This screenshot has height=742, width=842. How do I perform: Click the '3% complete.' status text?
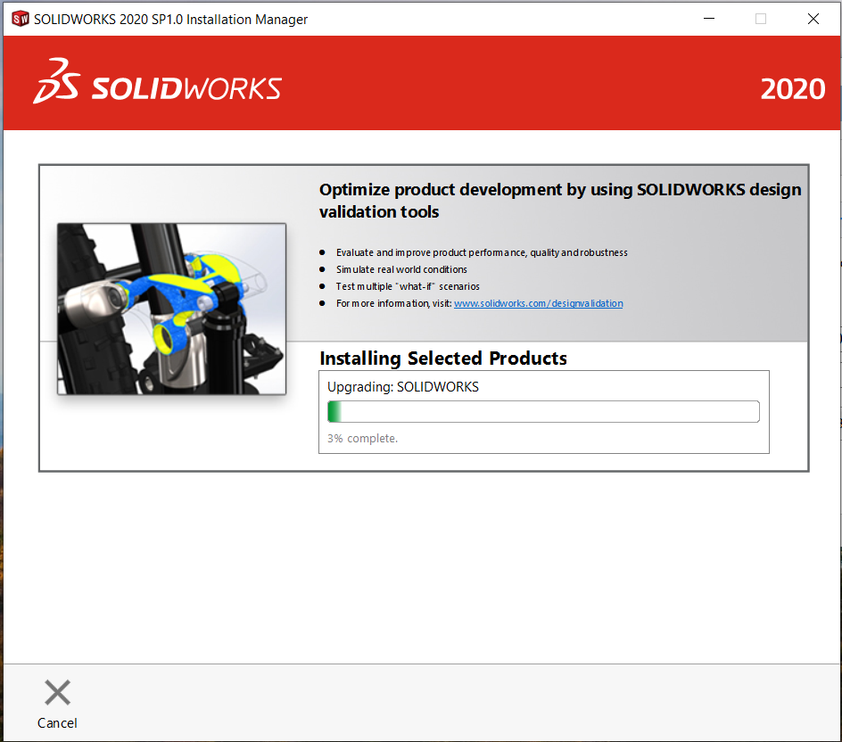coord(362,438)
